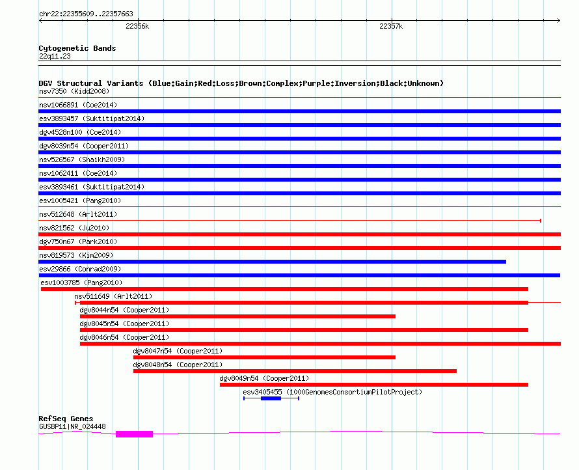Screen dimensions: 579x470
Task: Click the nsv819573 (Kim2009) label
Action: click(x=76, y=255)
